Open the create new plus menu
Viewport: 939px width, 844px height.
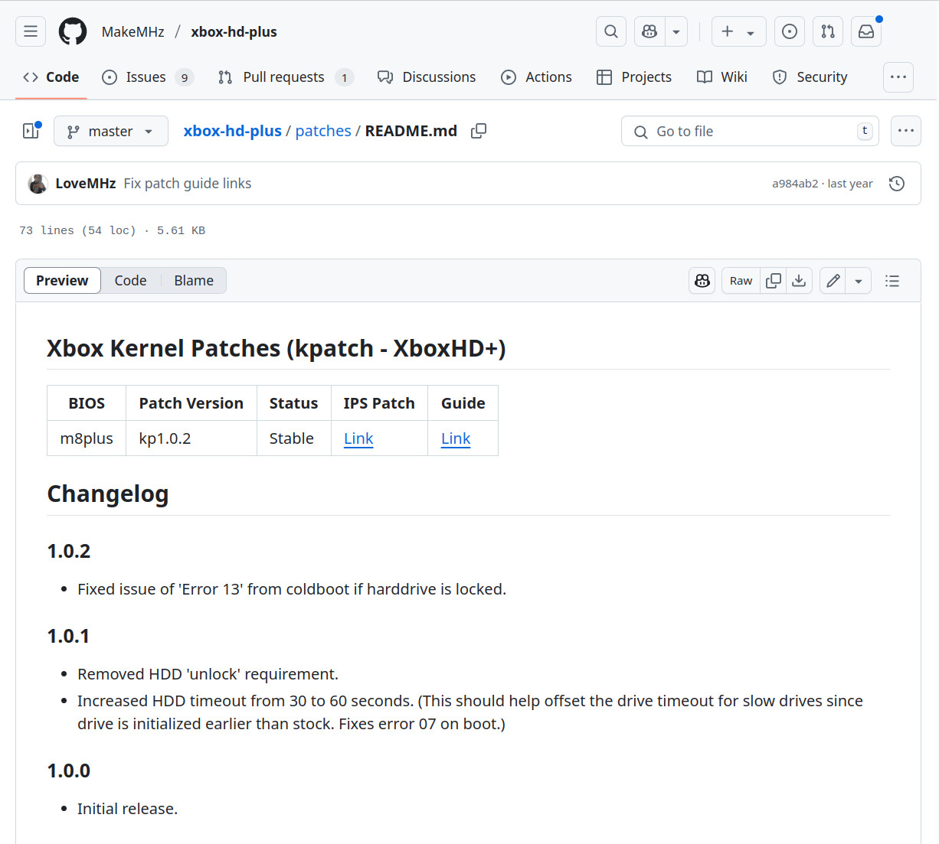click(738, 31)
